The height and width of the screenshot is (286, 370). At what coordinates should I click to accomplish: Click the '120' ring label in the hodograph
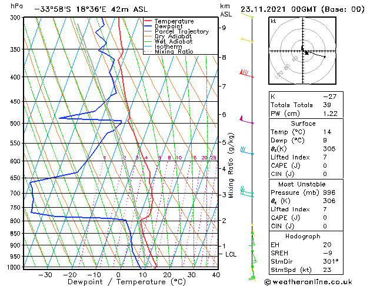(x=279, y=75)
